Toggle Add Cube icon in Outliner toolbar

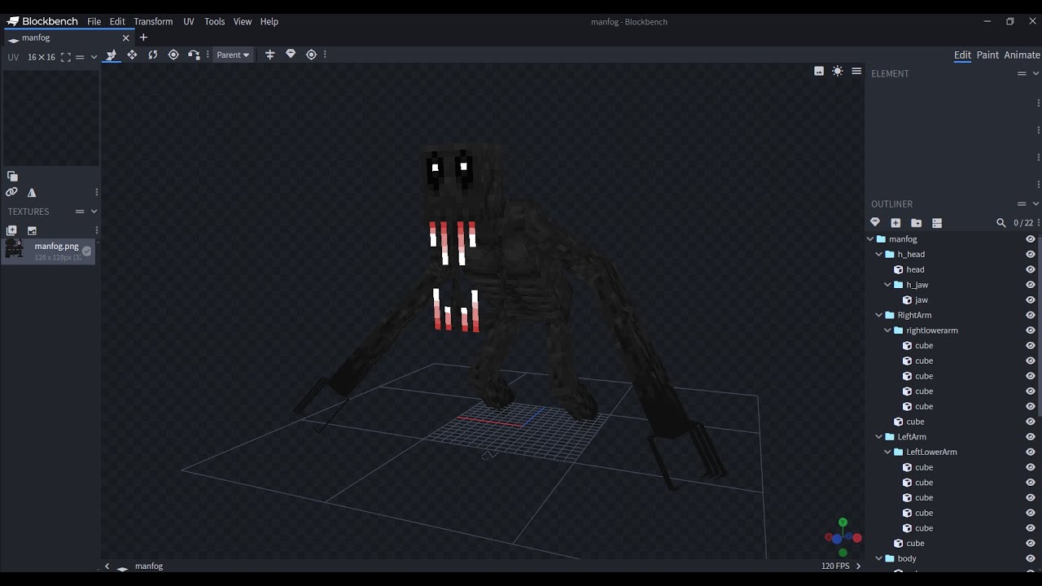tap(895, 222)
